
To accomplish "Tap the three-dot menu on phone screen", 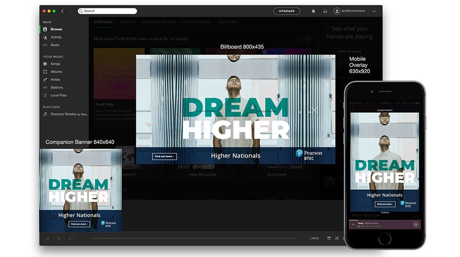I will pyautogui.click(x=414, y=109).
